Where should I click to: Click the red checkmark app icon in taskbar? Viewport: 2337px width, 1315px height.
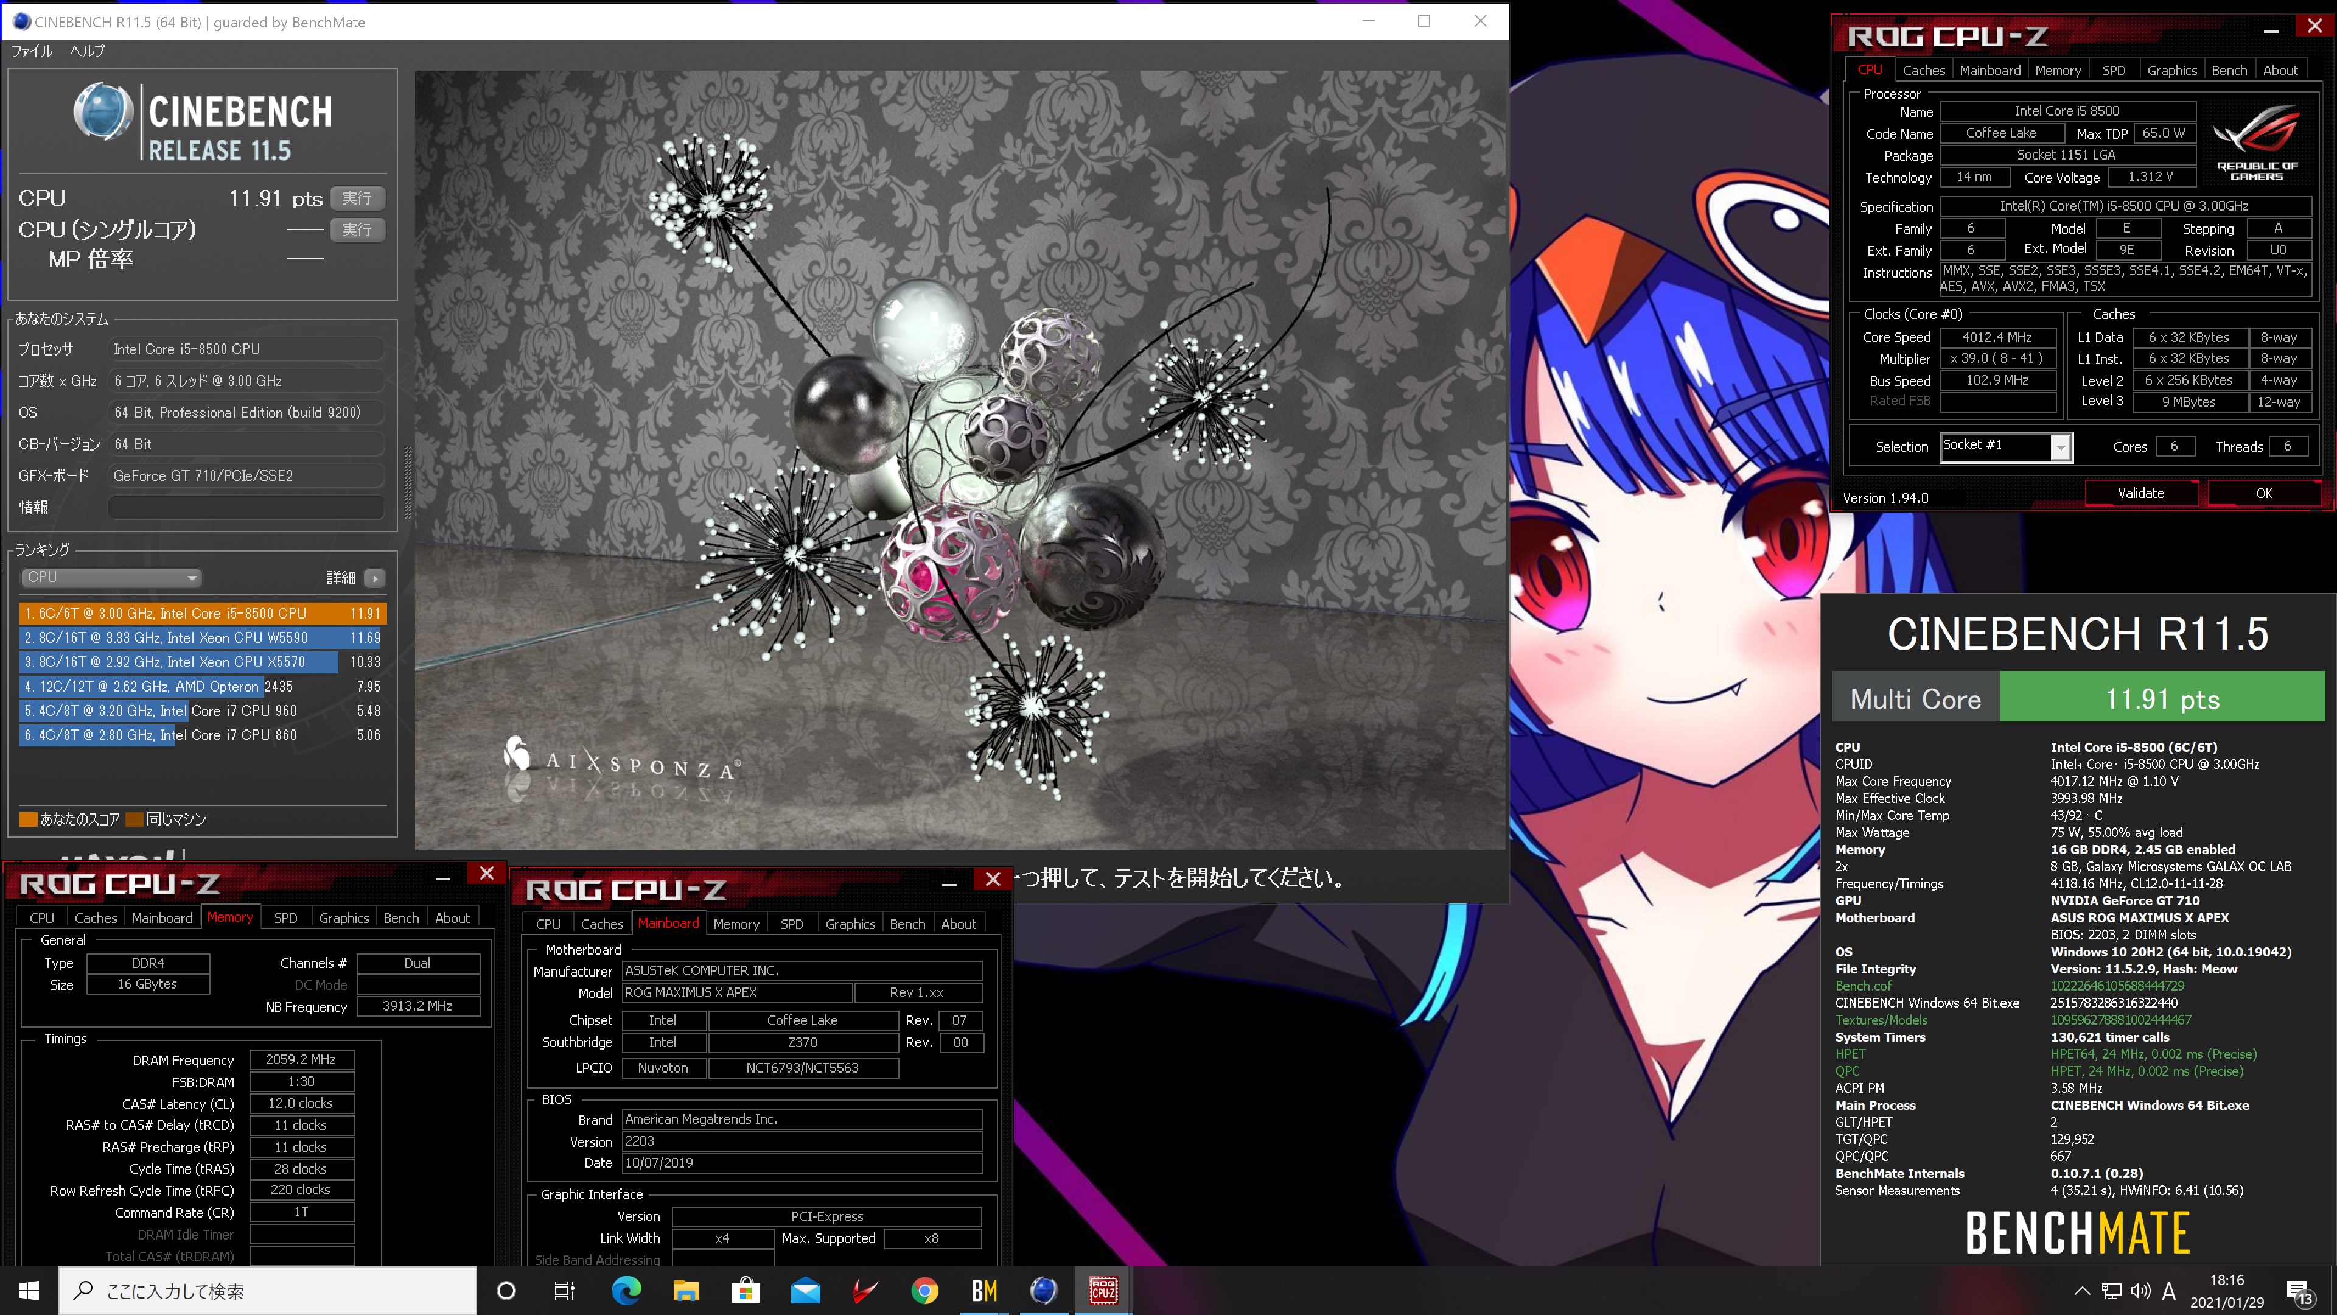coord(865,1291)
